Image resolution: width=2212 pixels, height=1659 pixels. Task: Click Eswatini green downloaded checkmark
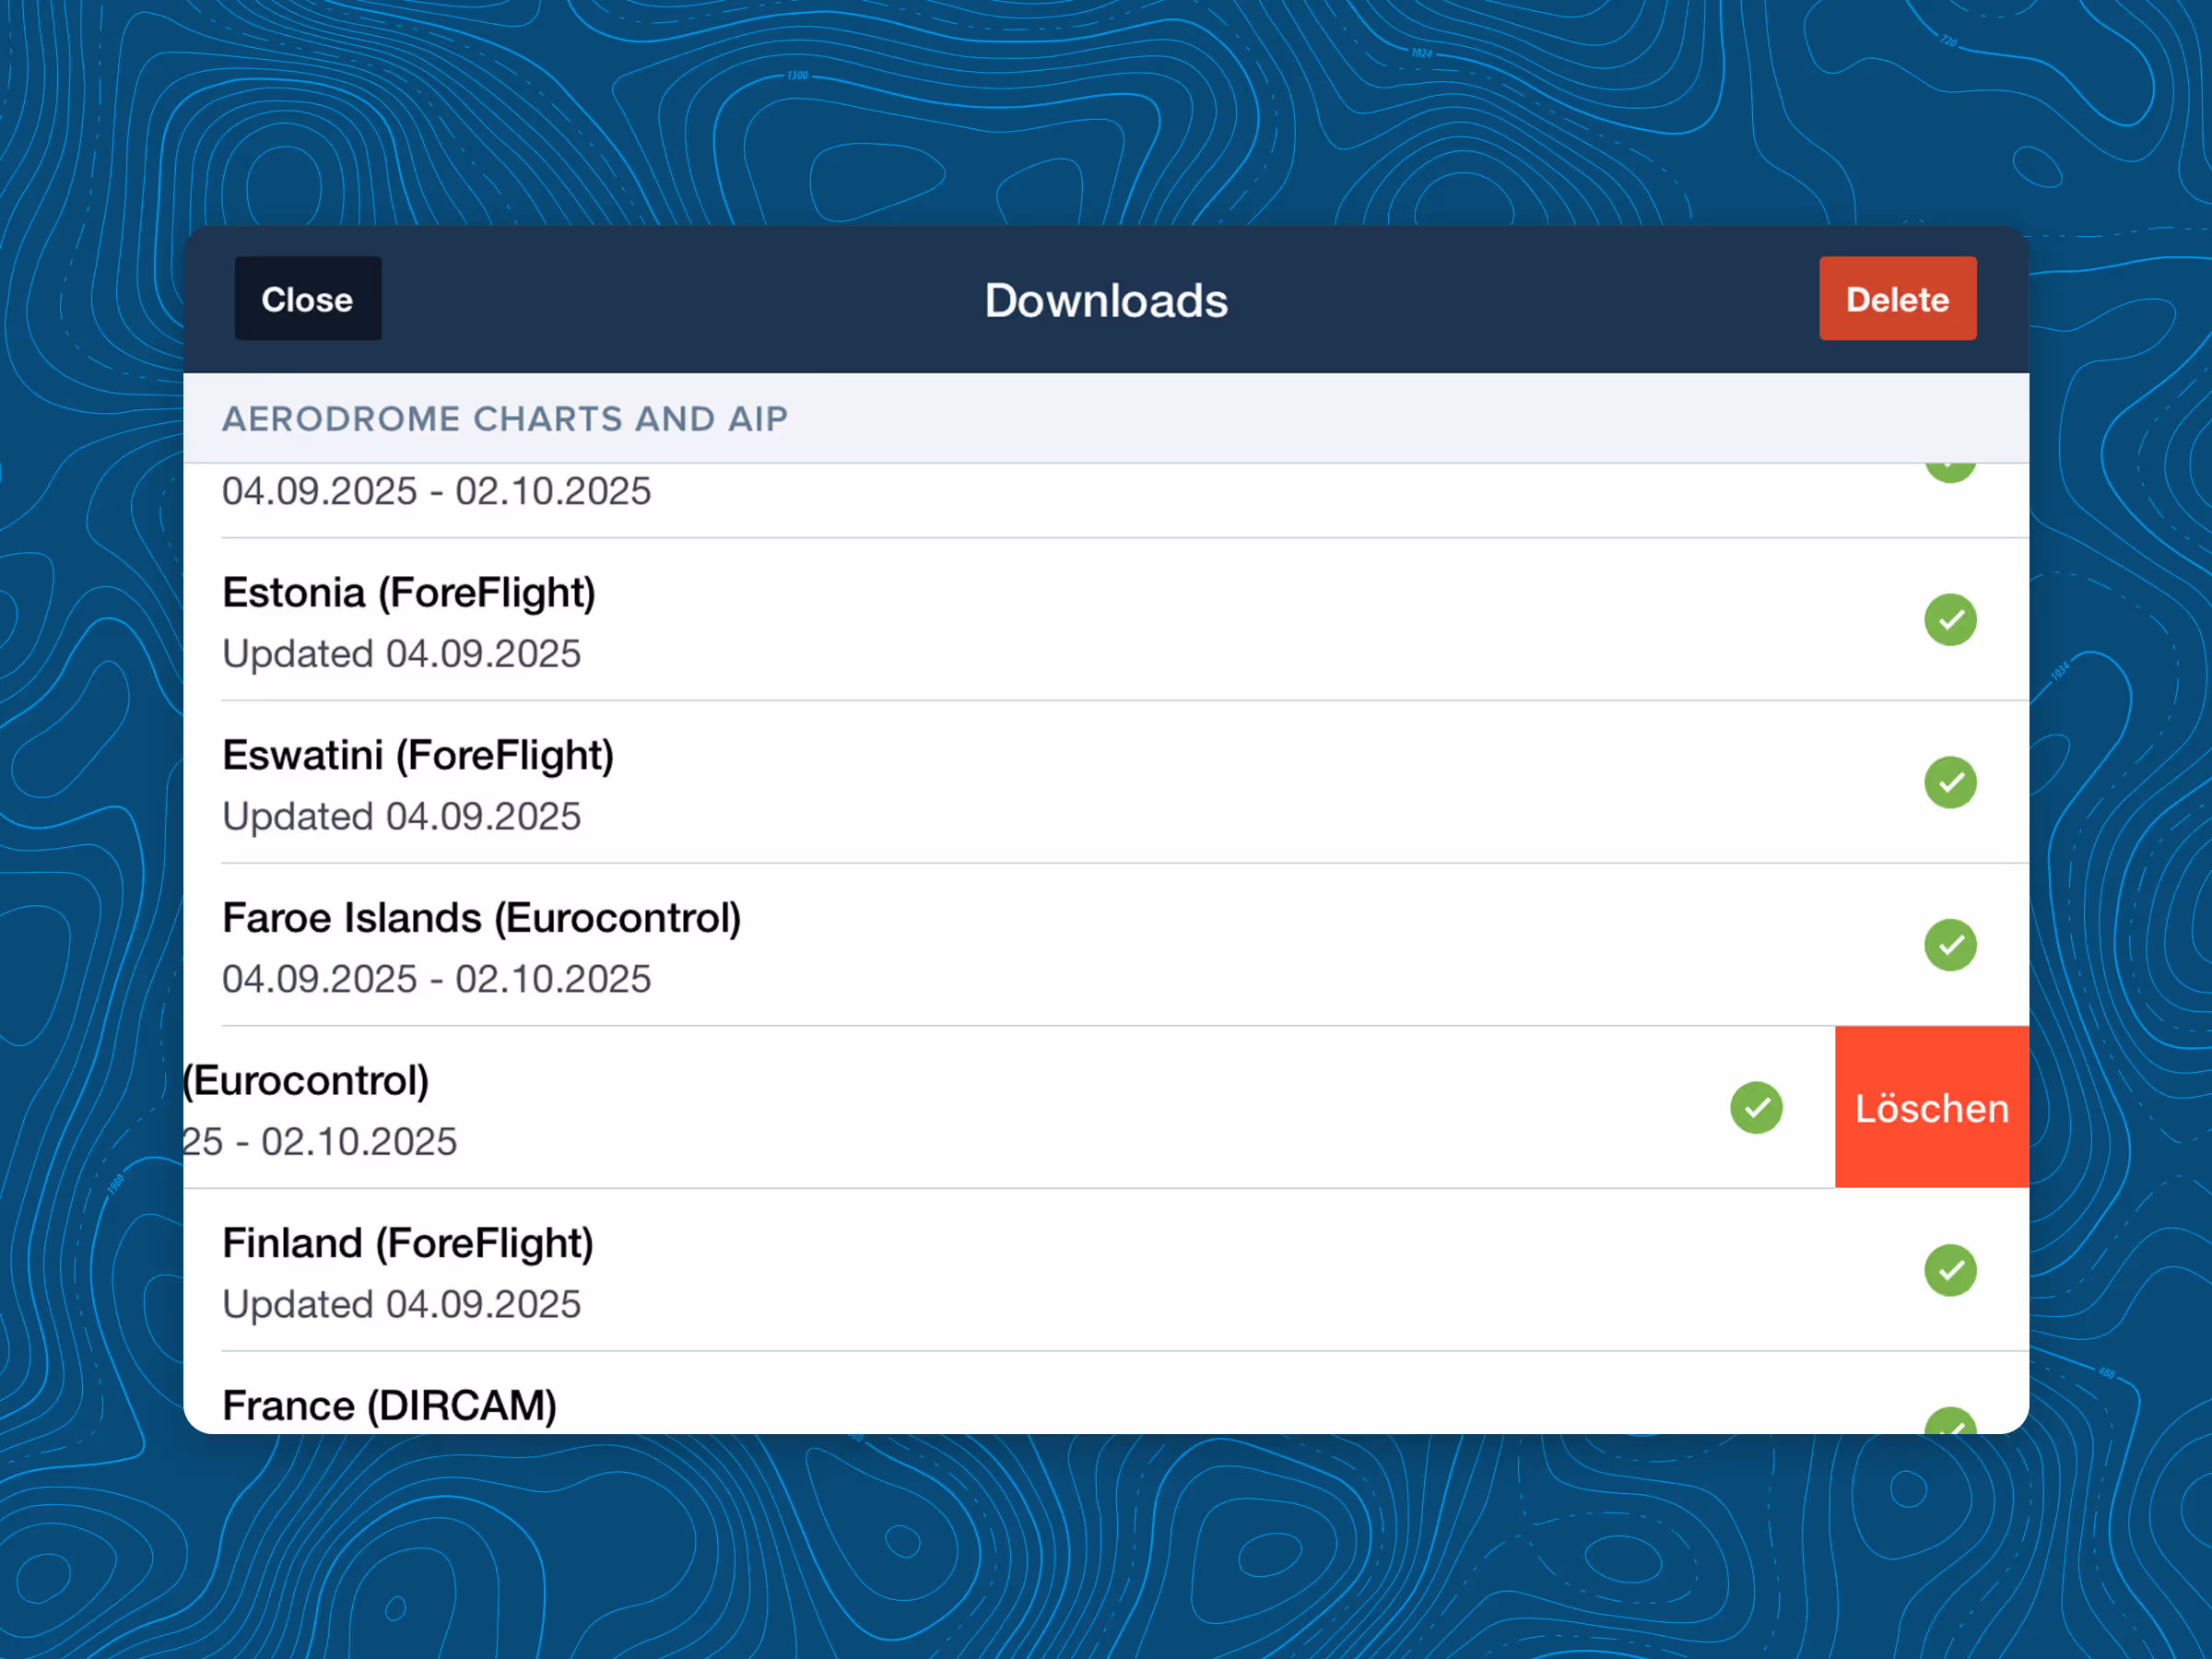1950,782
